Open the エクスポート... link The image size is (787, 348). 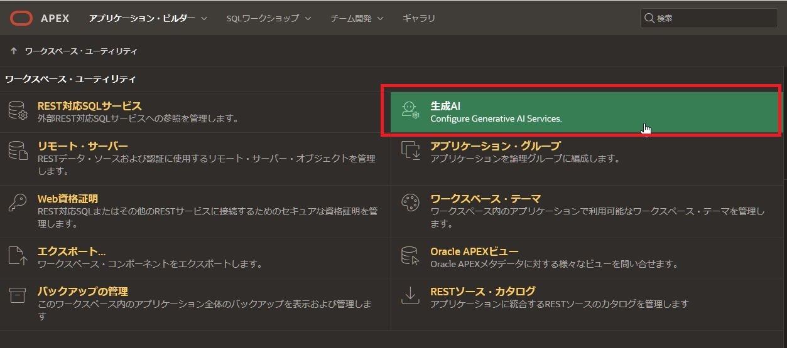tap(72, 251)
